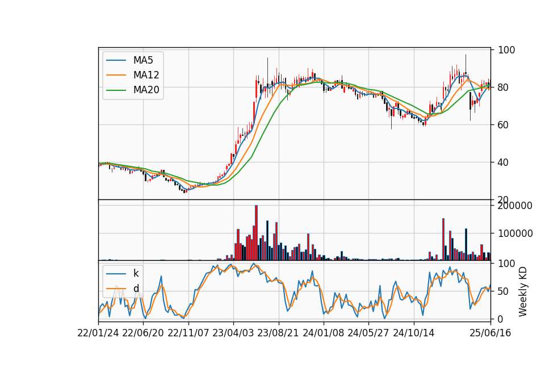Click the 22/06/20 date label
The width and height of the screenshot is (545, 392).
pos(143,333)
